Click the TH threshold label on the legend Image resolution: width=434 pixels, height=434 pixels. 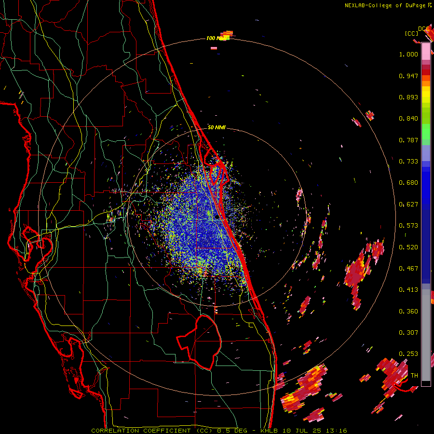pyautogui.click(x=414, y=376)
